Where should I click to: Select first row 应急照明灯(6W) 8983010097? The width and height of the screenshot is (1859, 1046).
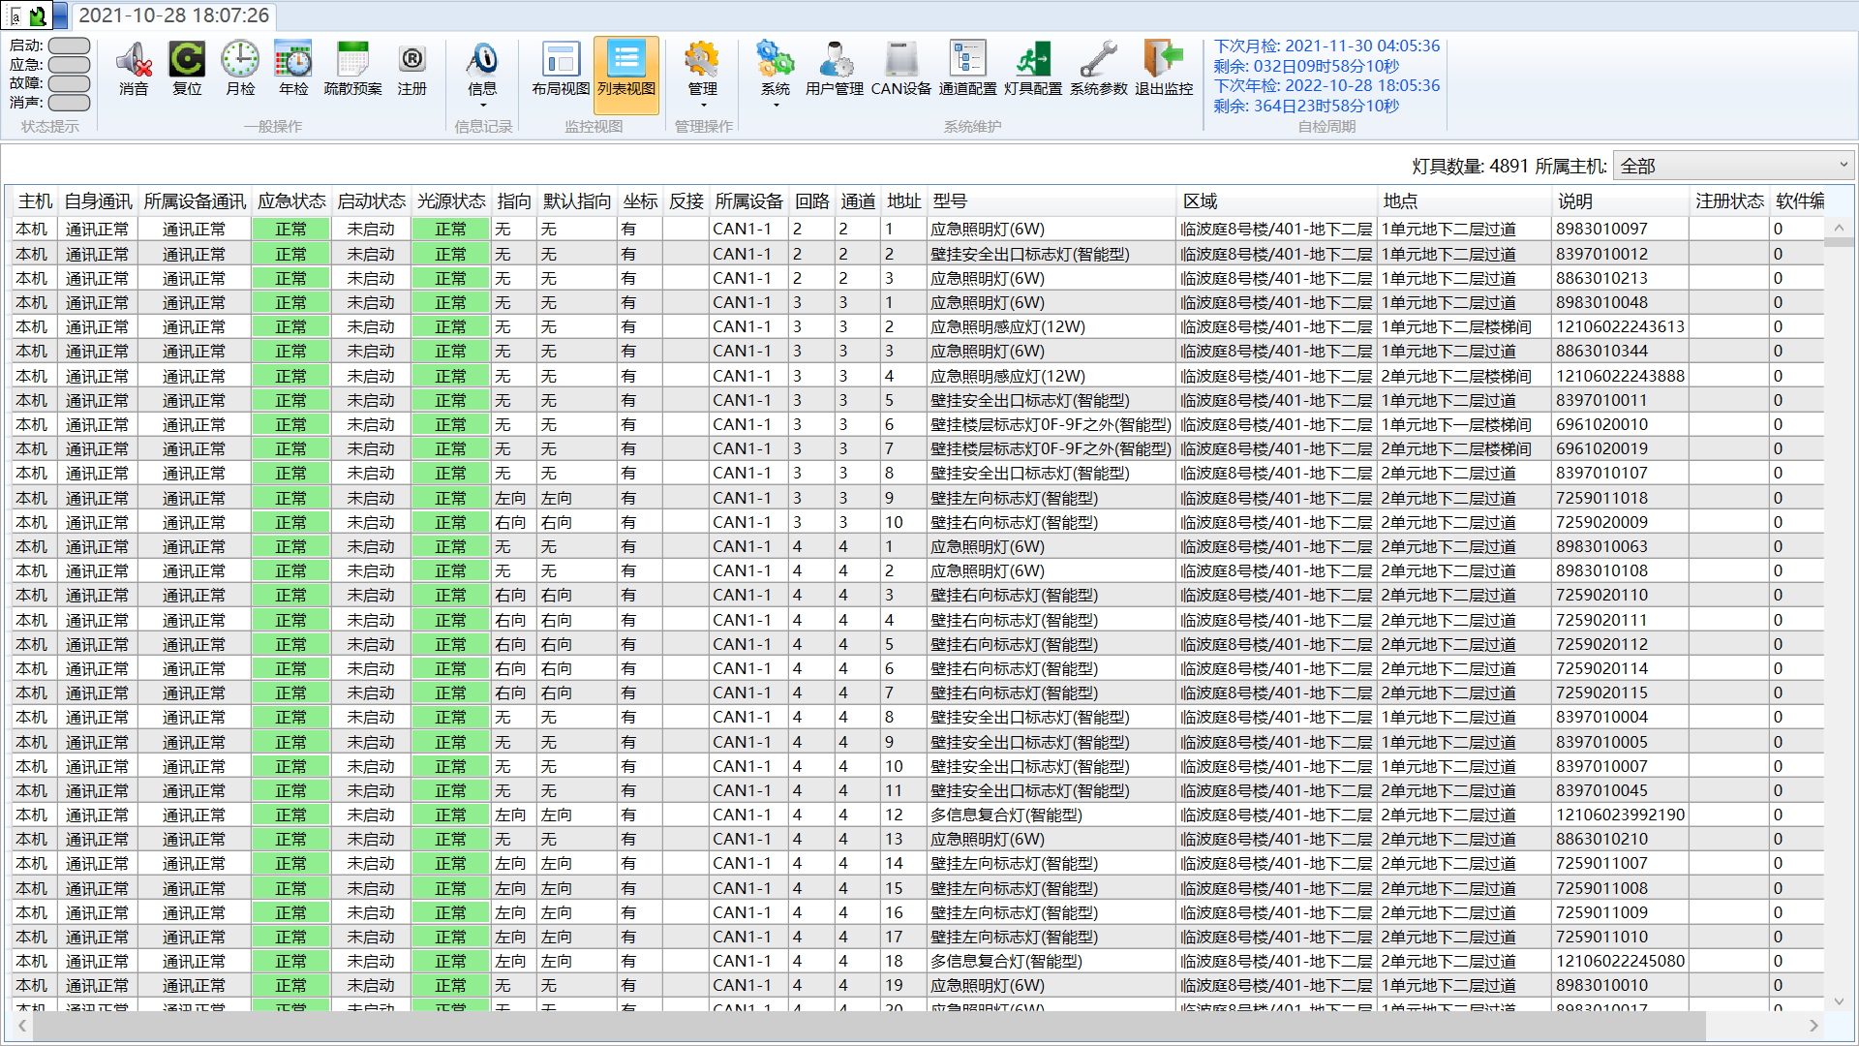click(x=987, y=230)
